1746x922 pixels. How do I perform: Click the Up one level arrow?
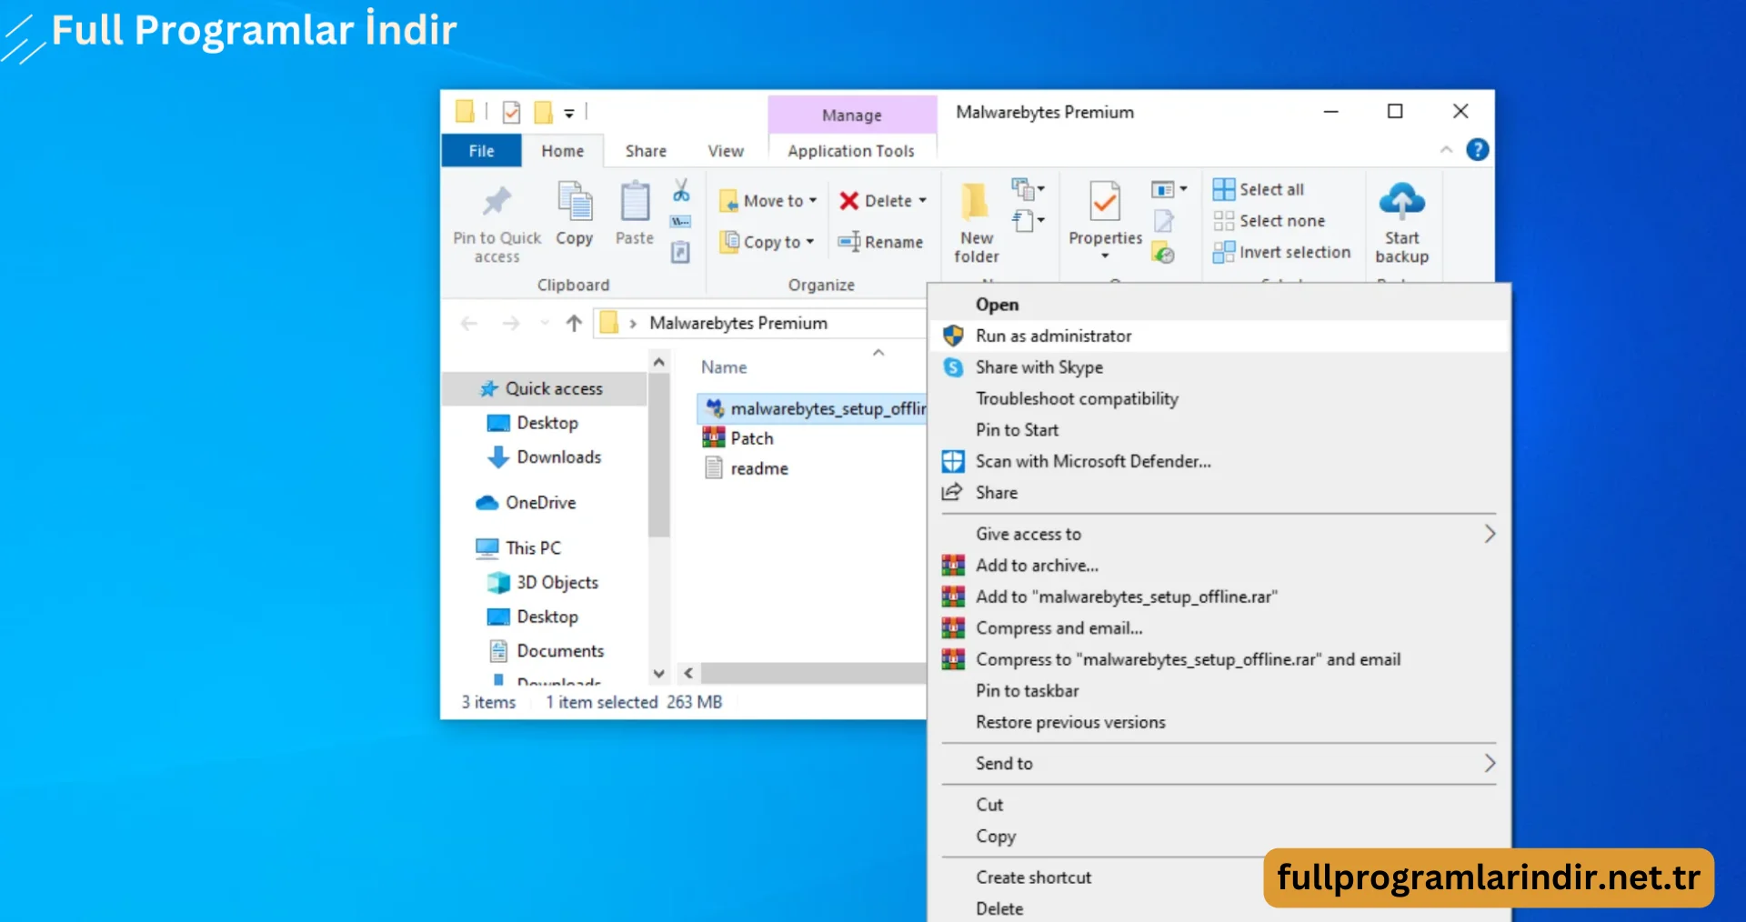tap(574, 323)
